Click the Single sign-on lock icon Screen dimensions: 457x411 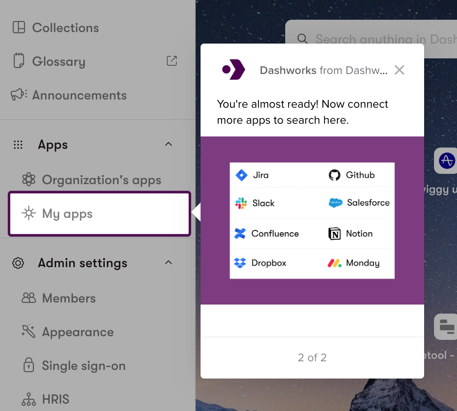(29, 365)
